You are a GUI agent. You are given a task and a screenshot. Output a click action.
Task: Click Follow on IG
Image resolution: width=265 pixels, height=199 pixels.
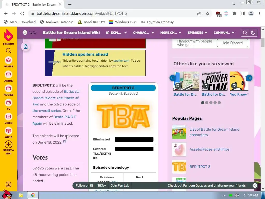click(x=84, y=186)
